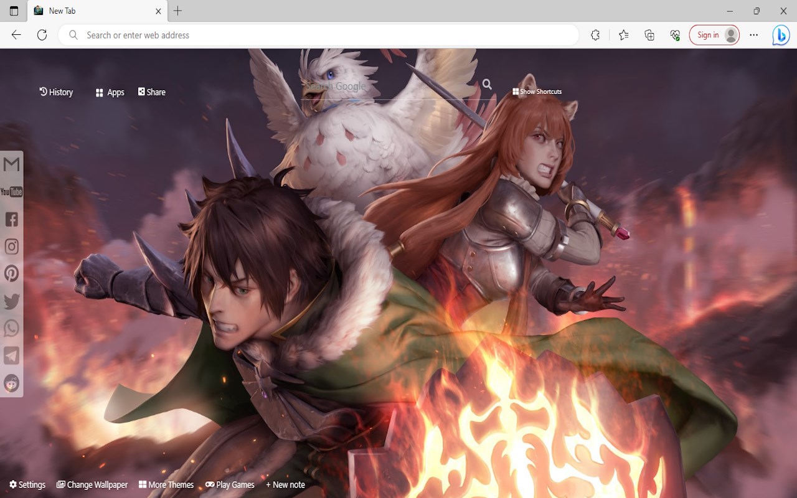Open the Favorites star icon
Screen dimensions: 797x498
(x=624, y=35)
